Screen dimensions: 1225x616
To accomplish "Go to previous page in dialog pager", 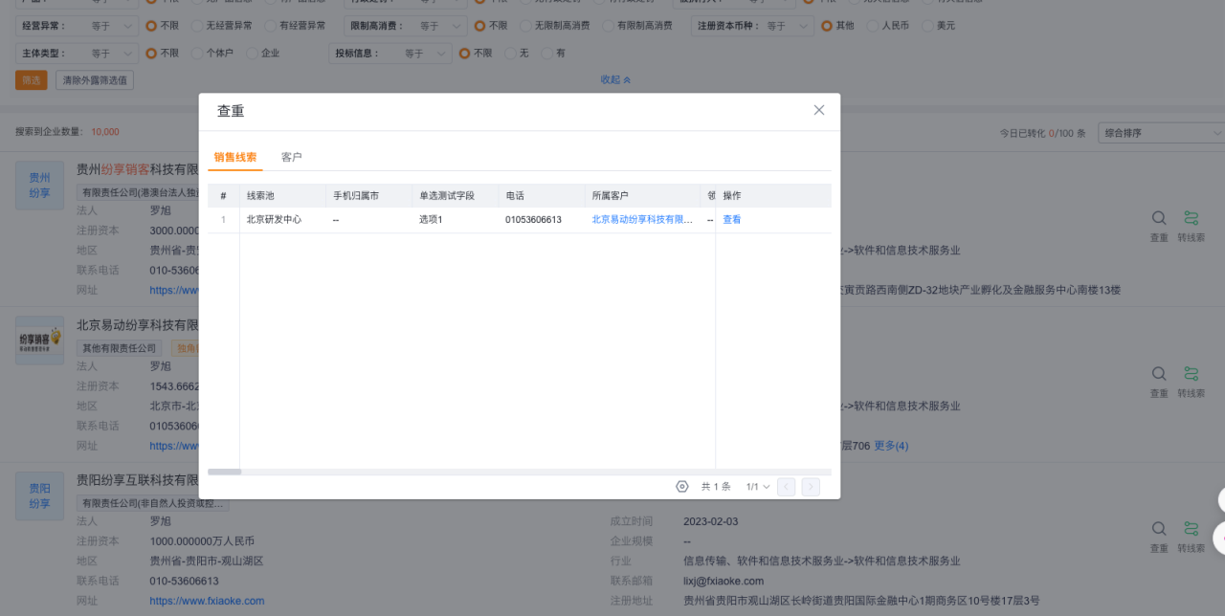I will point(787,487).
